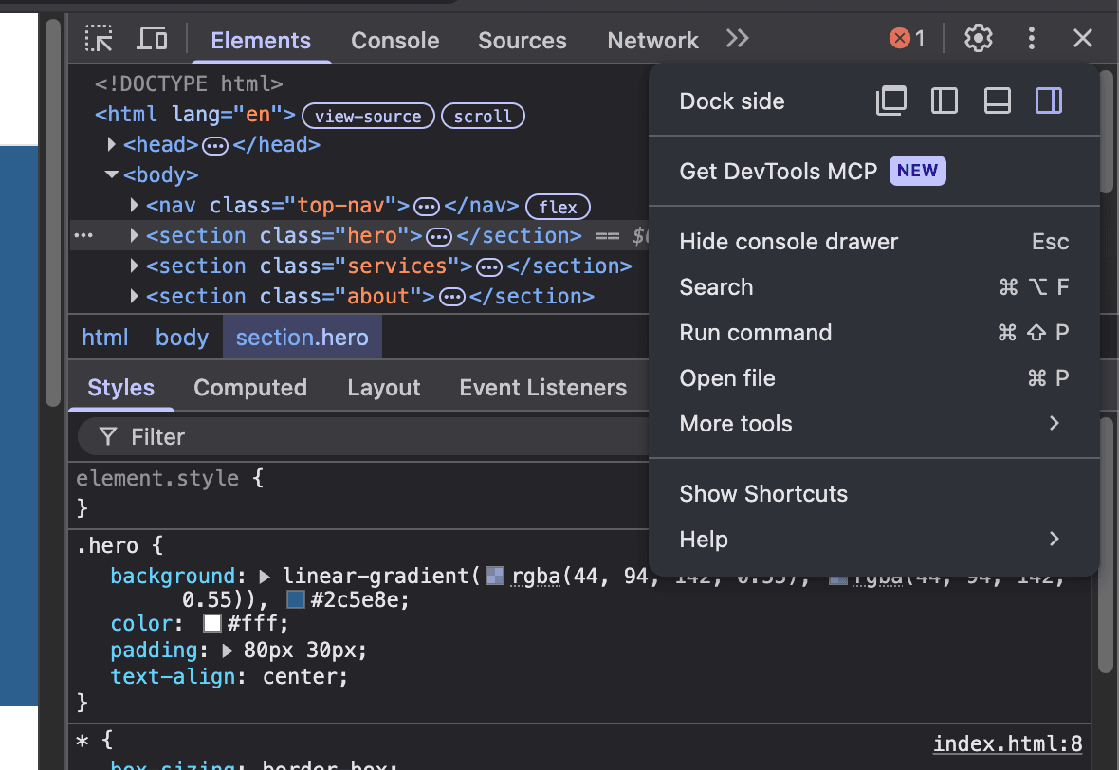Choose Get DevTools MCP menu entry

point(874,172)
